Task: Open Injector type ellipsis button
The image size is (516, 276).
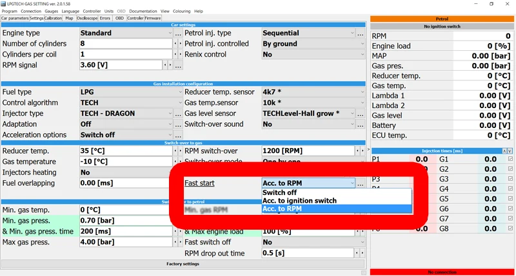Action: pos(178,113)
